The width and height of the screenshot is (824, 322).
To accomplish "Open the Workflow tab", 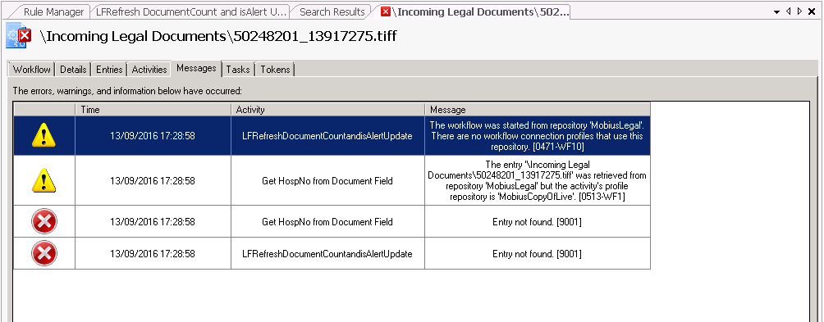I will (32, 69).
